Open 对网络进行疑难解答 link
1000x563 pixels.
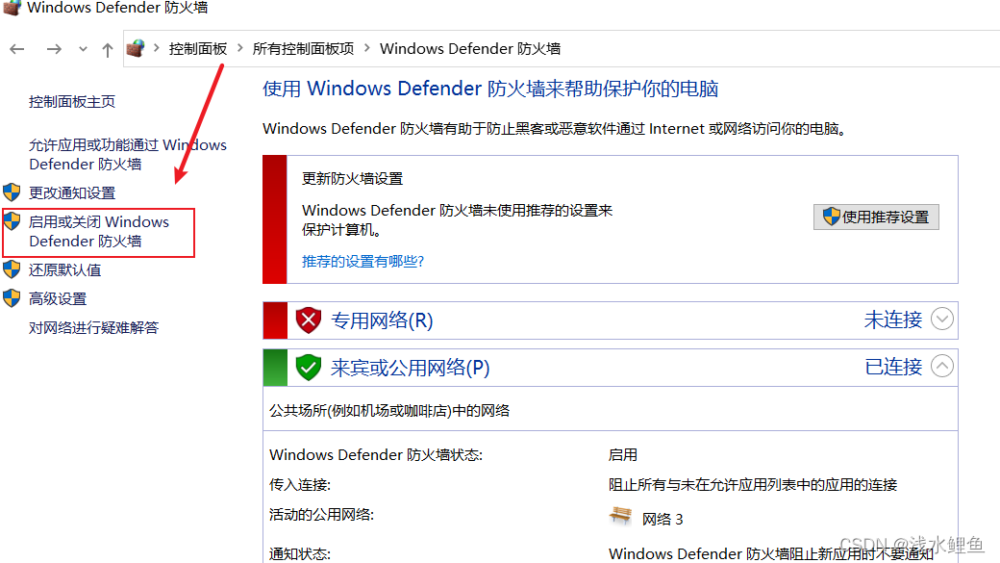[94, 327]
